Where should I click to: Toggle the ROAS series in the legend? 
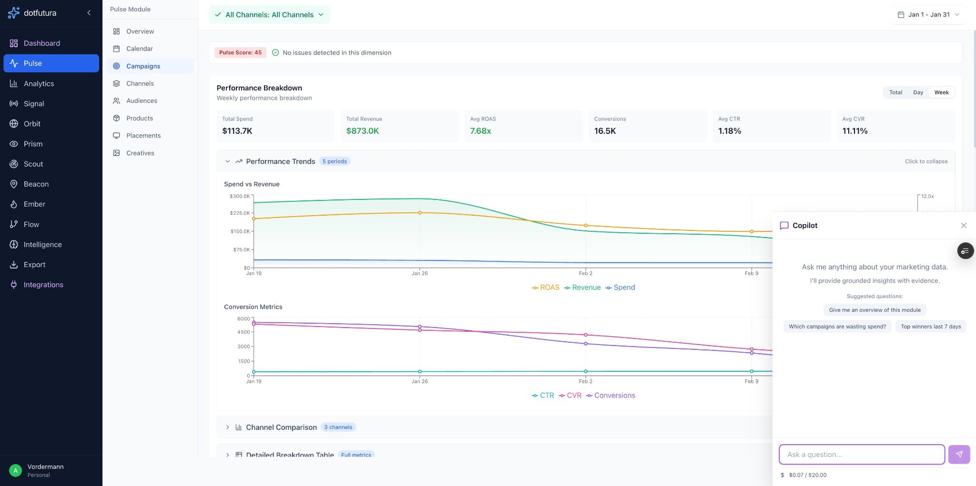point(545,287)
